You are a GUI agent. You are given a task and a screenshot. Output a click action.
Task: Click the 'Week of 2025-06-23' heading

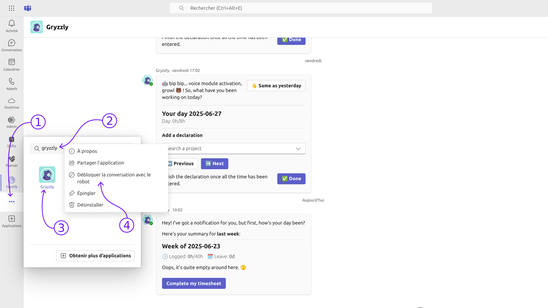[x=191, y=246]
